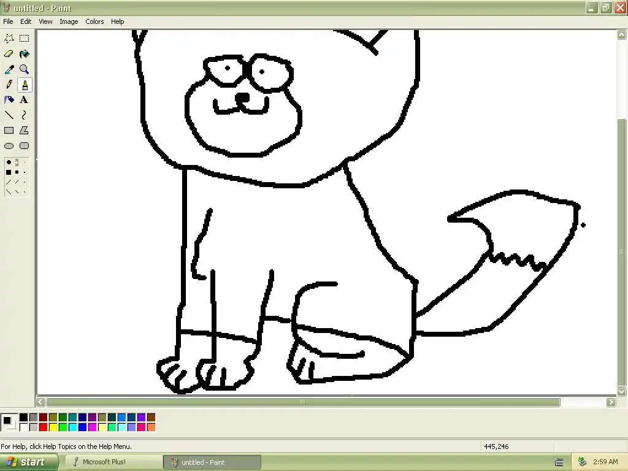Pick the brown color swatch
This screenshot has height=471, width=628.
point(151,418)
